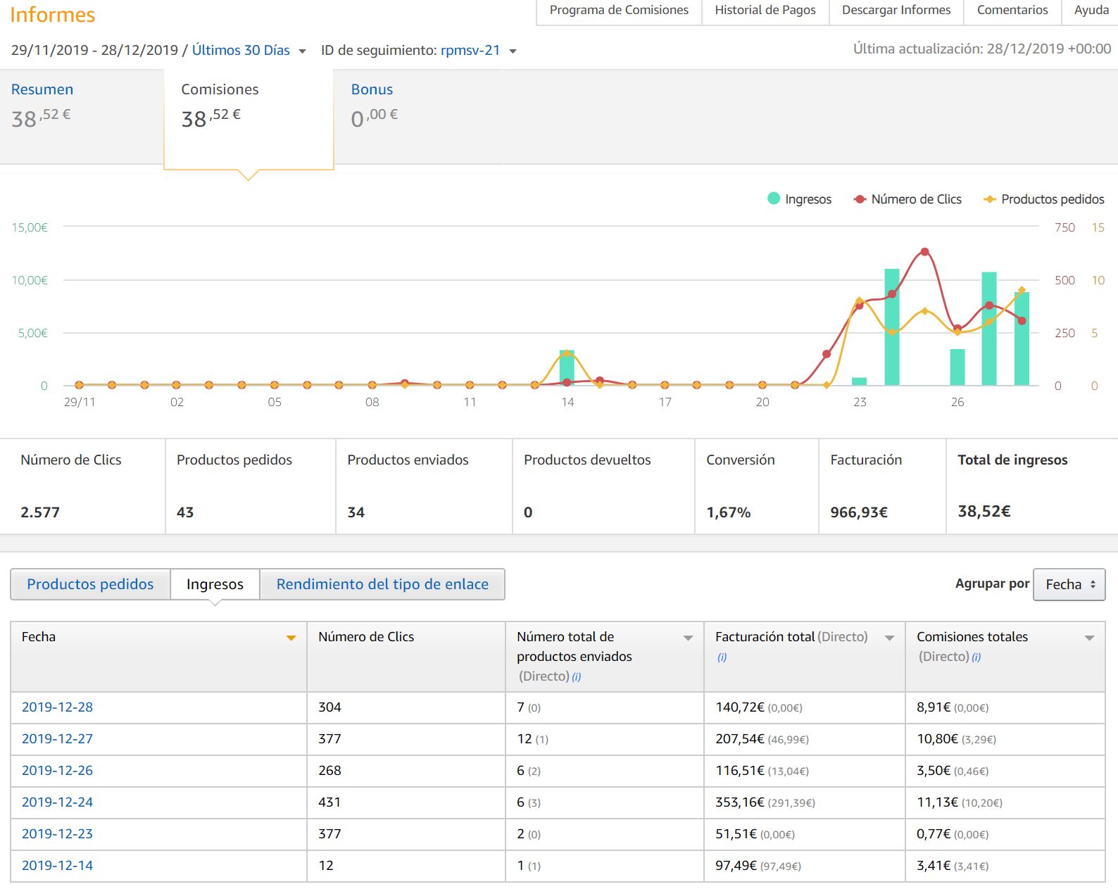The image size is (1118, 889).
Task: Toggle the Productos pedidos legend series
Action: (x=1044, y=199)
